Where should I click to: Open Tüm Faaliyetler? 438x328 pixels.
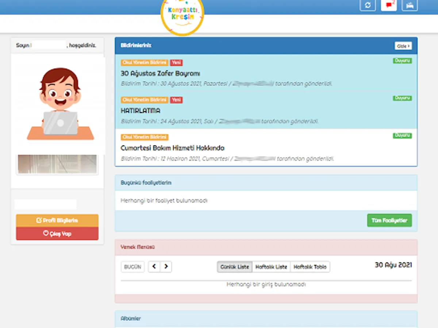pos(389,220)
